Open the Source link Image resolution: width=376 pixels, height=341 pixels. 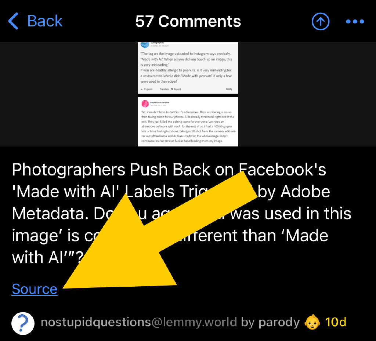[35, 289]
